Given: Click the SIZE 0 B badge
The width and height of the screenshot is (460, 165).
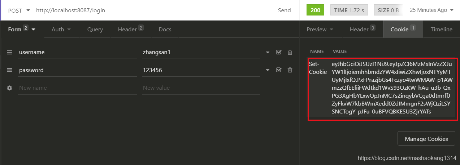Looking at the screenshot, I should point(388,10).
